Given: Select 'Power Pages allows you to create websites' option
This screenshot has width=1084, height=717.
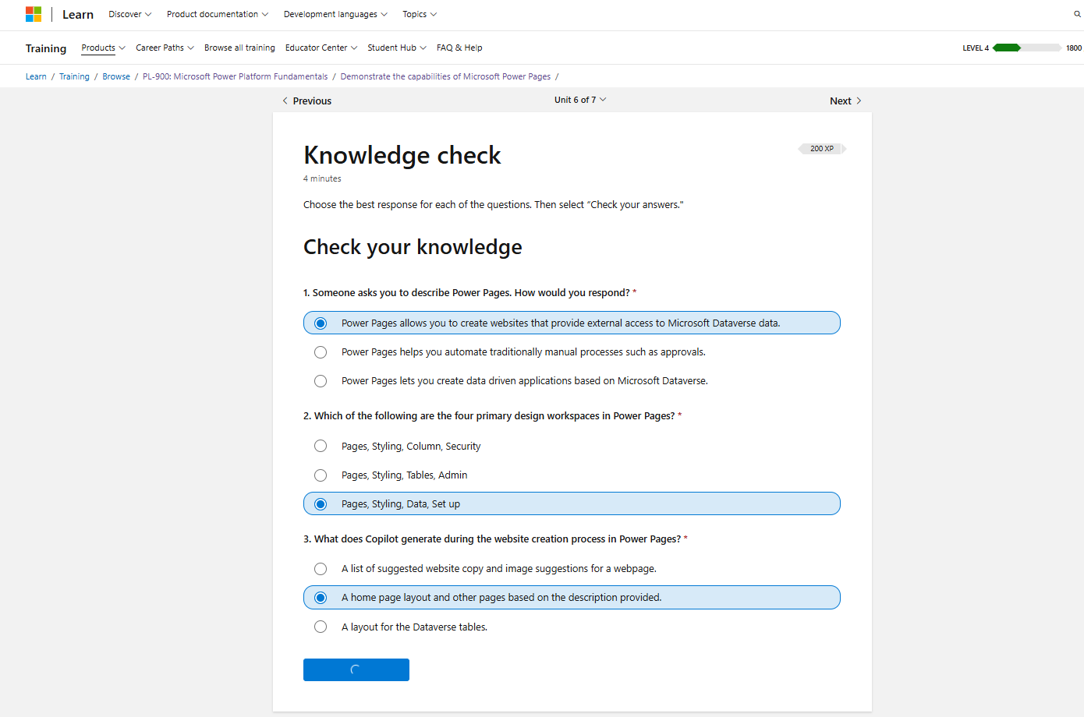Looking at the screenshot, I should click(x=572, y=323).
